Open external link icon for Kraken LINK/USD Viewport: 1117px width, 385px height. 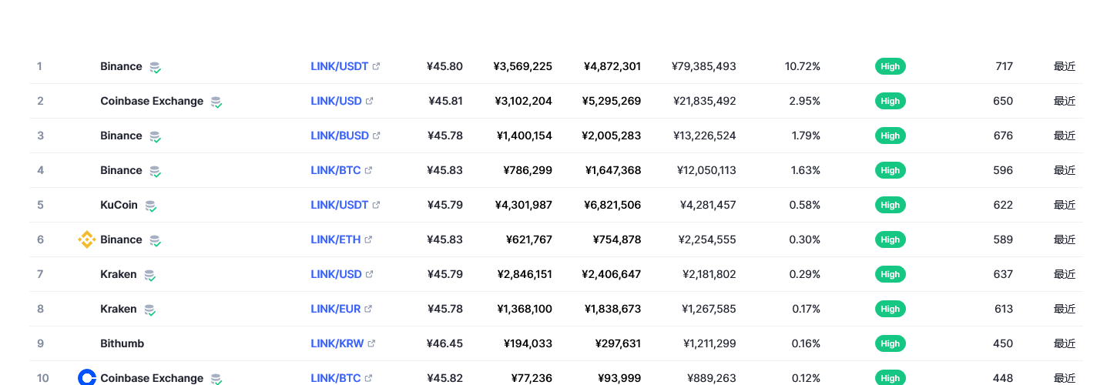[x=370, y=274]
